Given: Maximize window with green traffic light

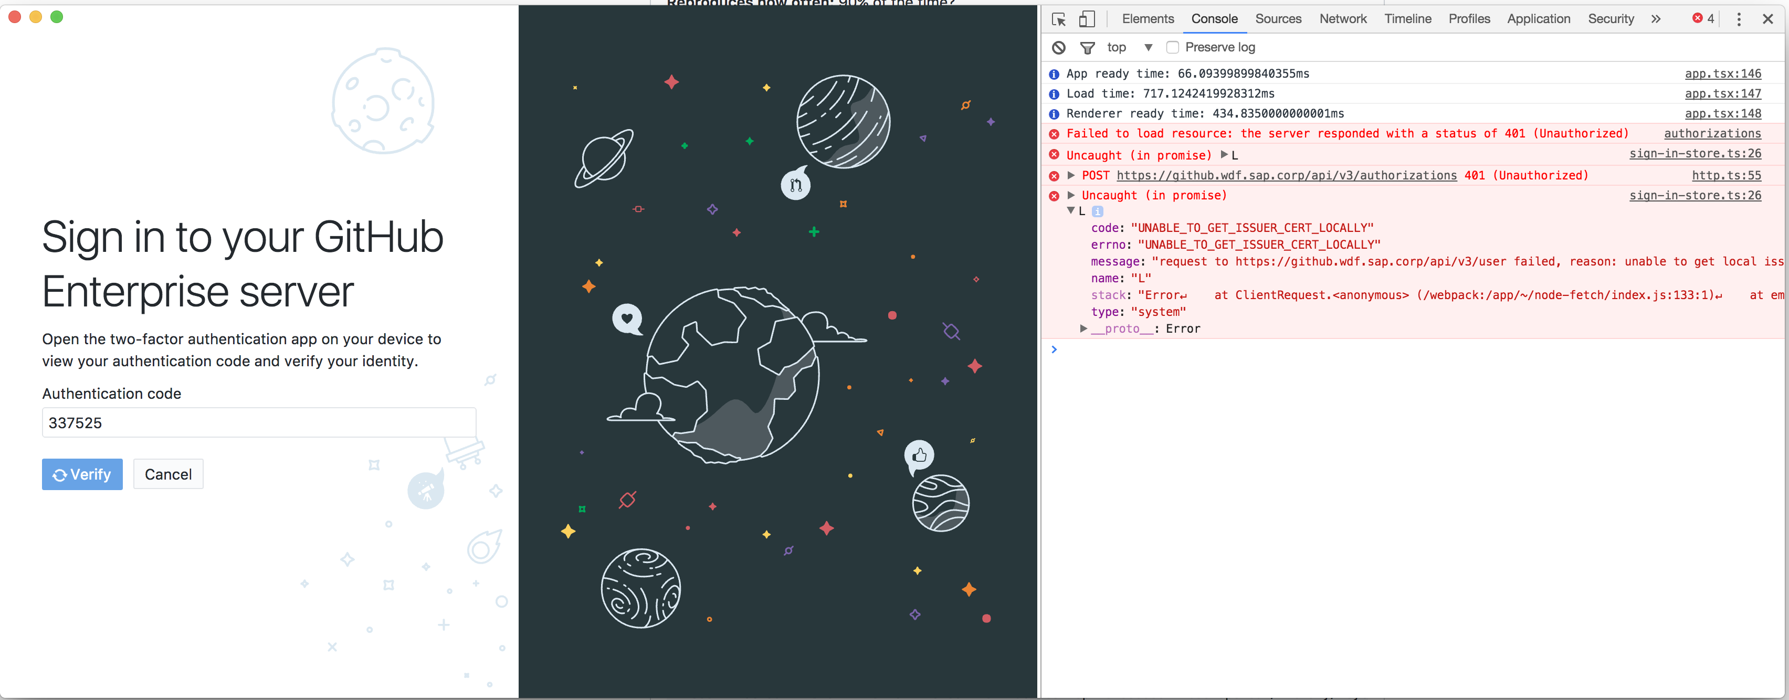Looking at the screenshot, I should tap(56, 17).
